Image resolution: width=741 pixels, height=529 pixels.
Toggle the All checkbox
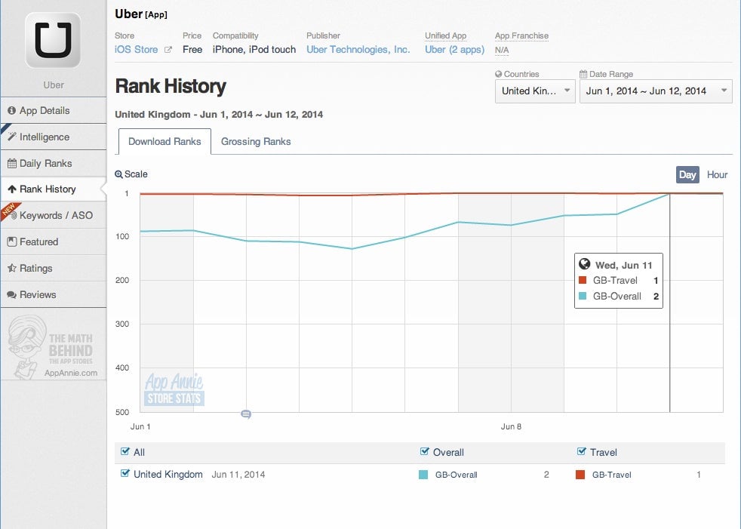click(x=125, y=451)
